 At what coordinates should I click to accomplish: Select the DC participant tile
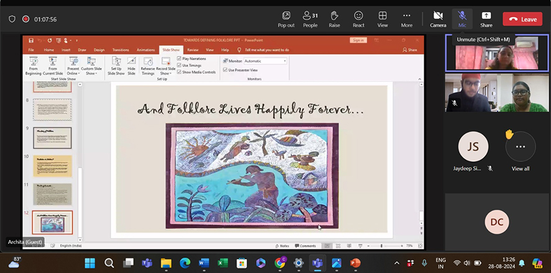pos(496,222)
